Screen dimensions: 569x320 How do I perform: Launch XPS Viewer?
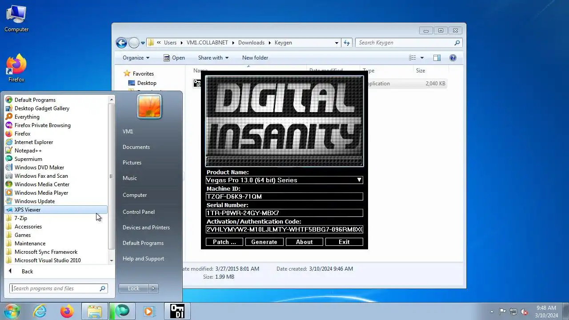tap(56, 210)
